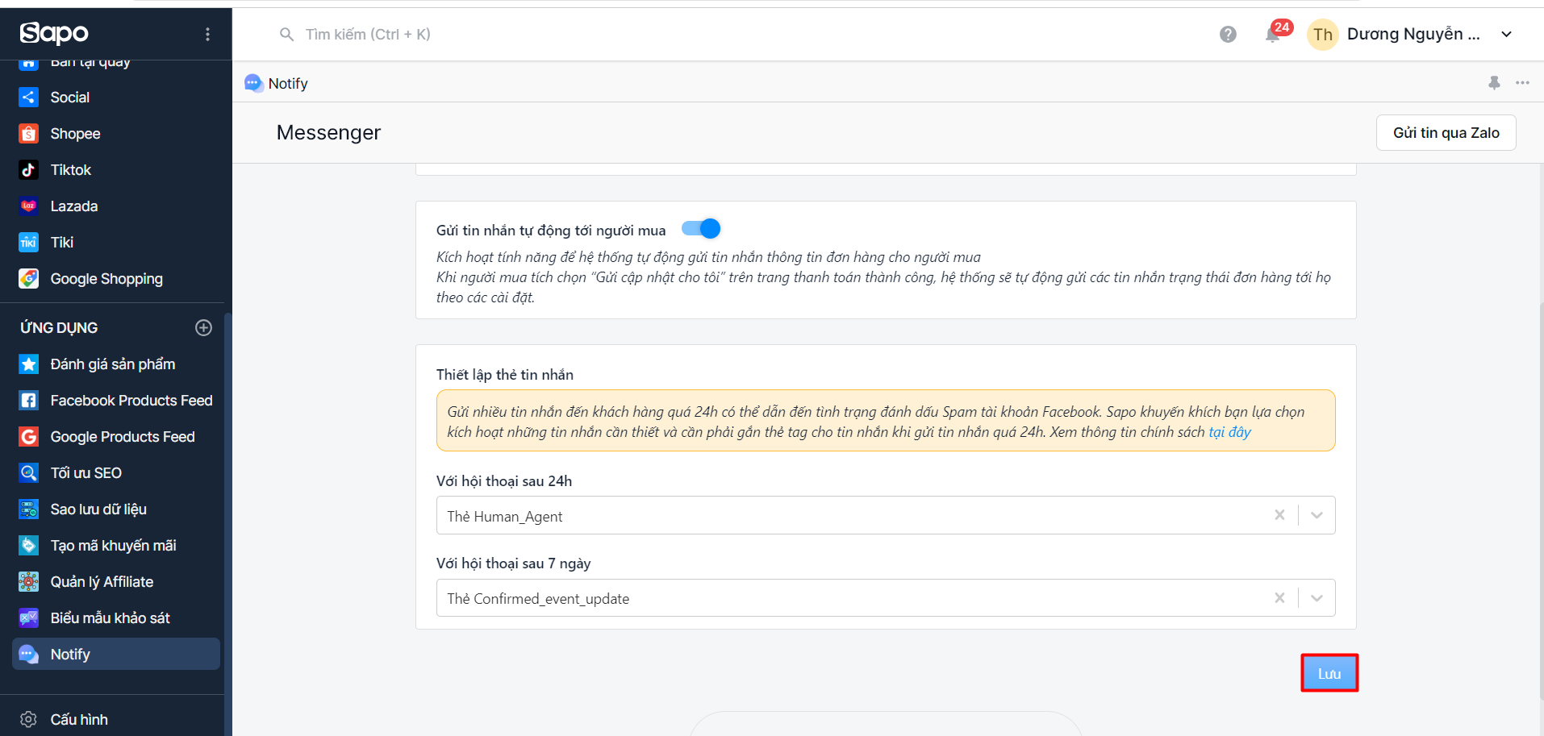Go to Cấu hình settings menu
This screenshot has width=1544, height=736.
click(x=78, y=719)
